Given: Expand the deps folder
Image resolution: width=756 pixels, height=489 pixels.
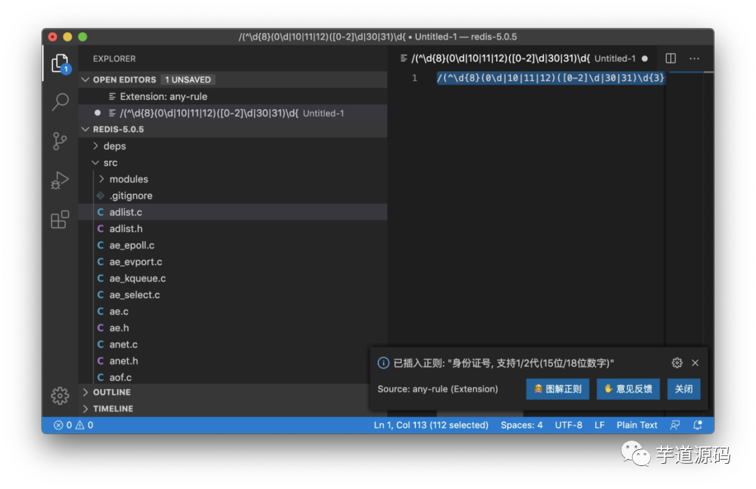Looking at the screenshot, I should [114, 146].
